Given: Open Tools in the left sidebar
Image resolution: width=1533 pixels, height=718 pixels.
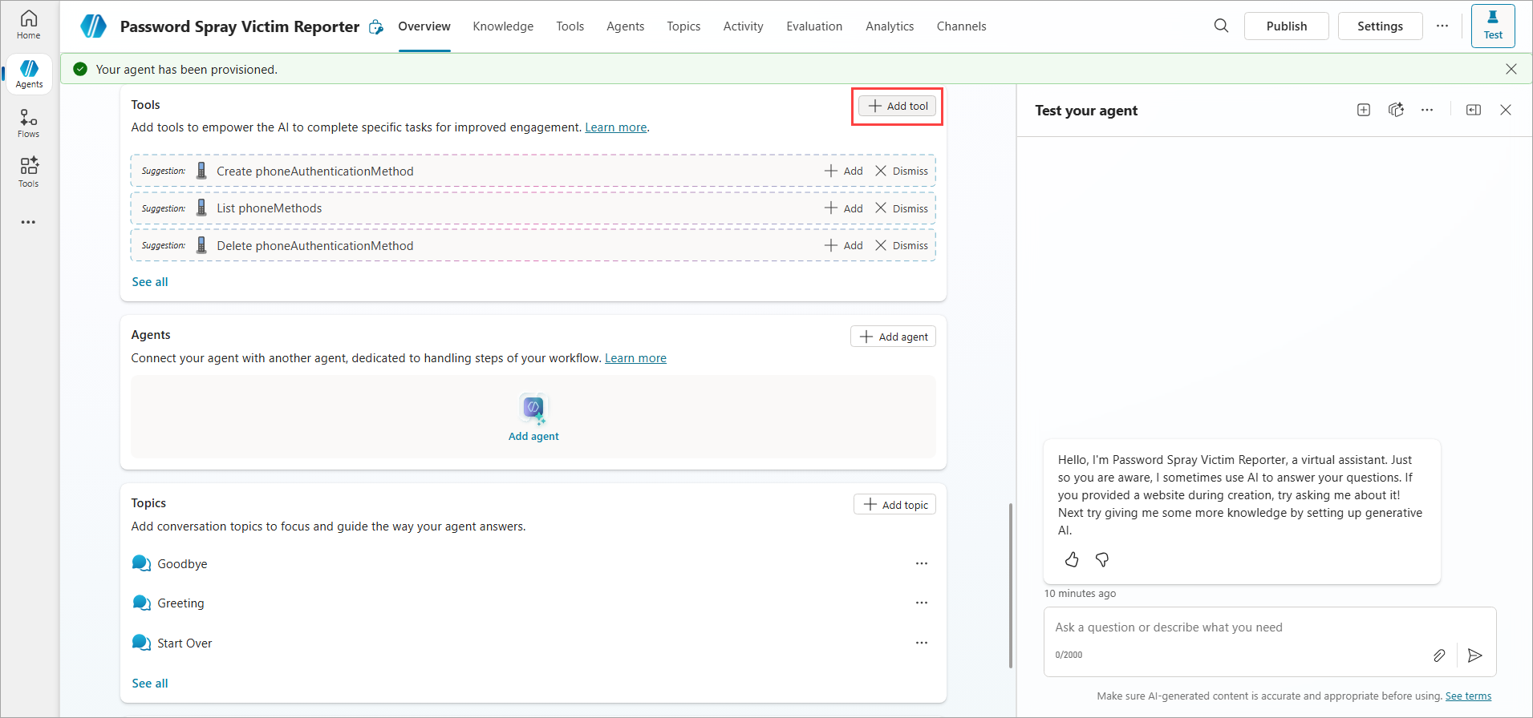Looking at the screenshot, I should coord(29,173).
